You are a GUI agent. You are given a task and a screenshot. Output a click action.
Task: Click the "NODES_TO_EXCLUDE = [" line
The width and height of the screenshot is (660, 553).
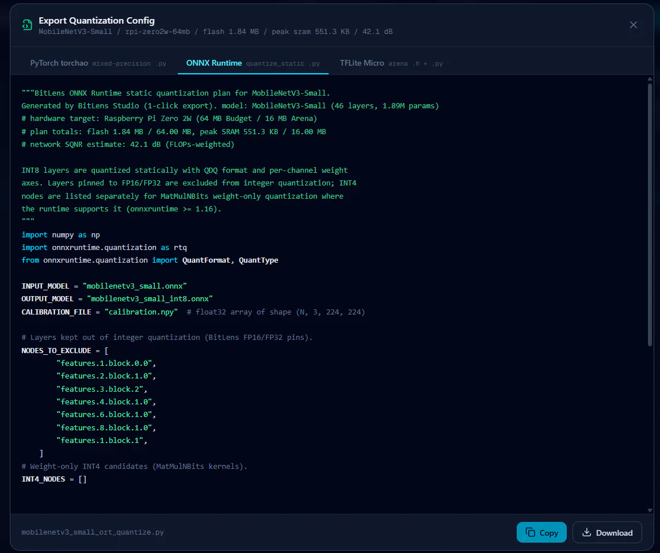(65, 351)
